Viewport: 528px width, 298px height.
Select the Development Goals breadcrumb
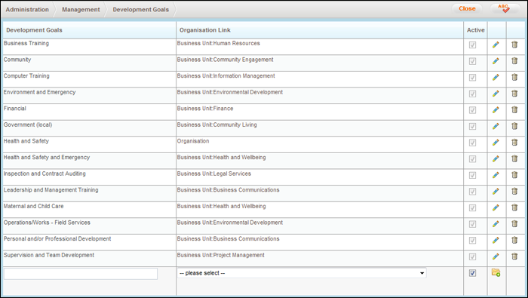click(141, 9)
